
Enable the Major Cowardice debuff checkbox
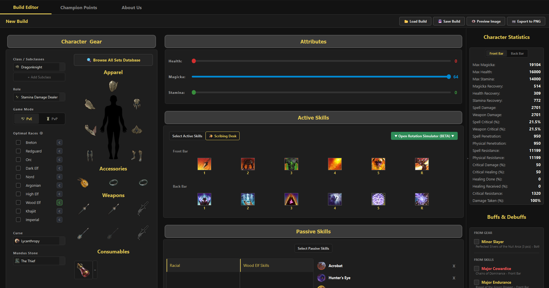coord(477,269)
